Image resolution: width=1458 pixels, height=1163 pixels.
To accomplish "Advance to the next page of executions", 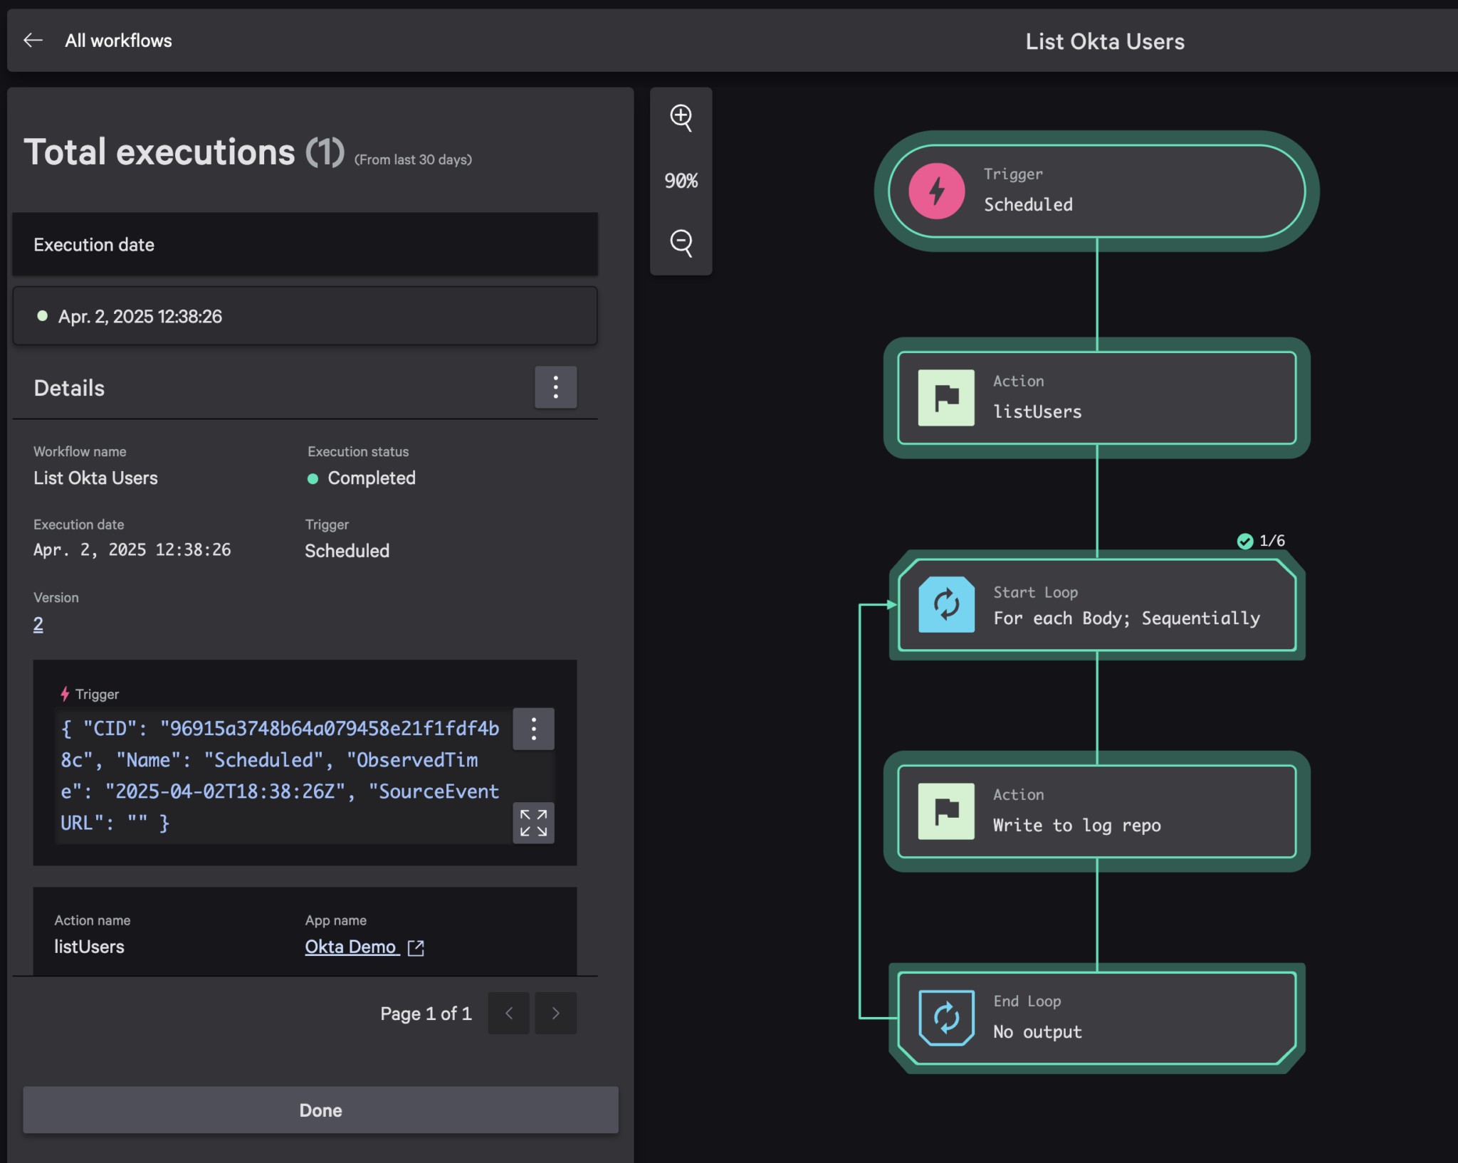I will 555,1013.
